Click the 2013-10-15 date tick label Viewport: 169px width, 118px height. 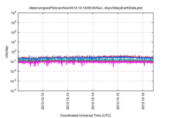pyautogui.click(x=118, y=101)
